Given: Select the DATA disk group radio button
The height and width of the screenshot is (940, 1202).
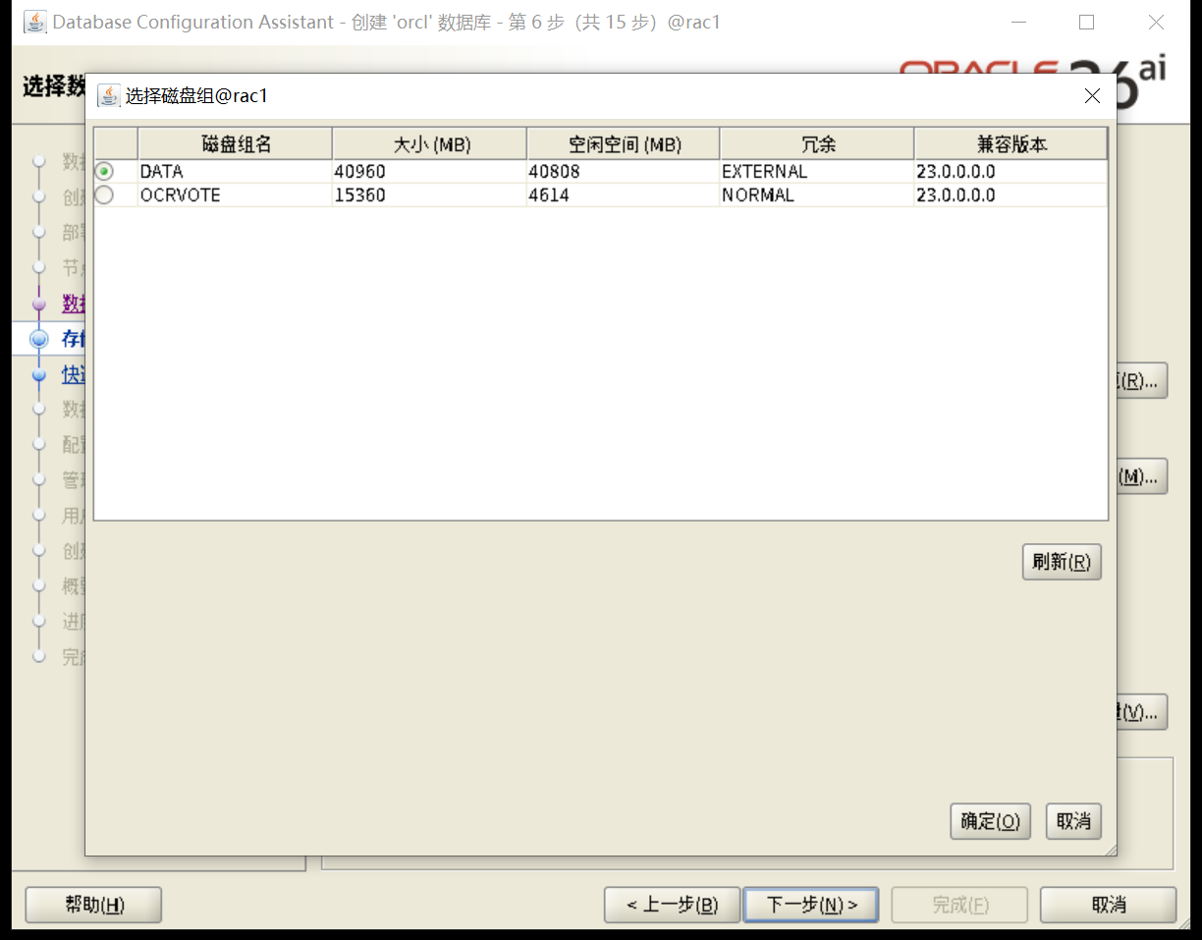Looking at the screenshot, I should coord(104,172).
